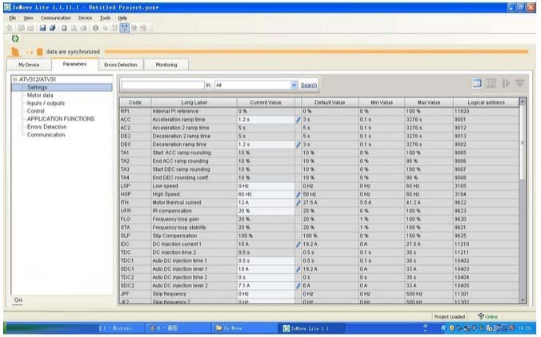Click the pencil icon in the SDC2 row

pyautogui.click(x=298, y=286)
